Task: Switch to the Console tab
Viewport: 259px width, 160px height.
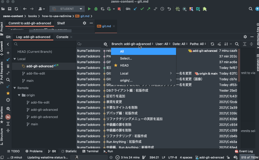Action: click(x=63, y=37)
